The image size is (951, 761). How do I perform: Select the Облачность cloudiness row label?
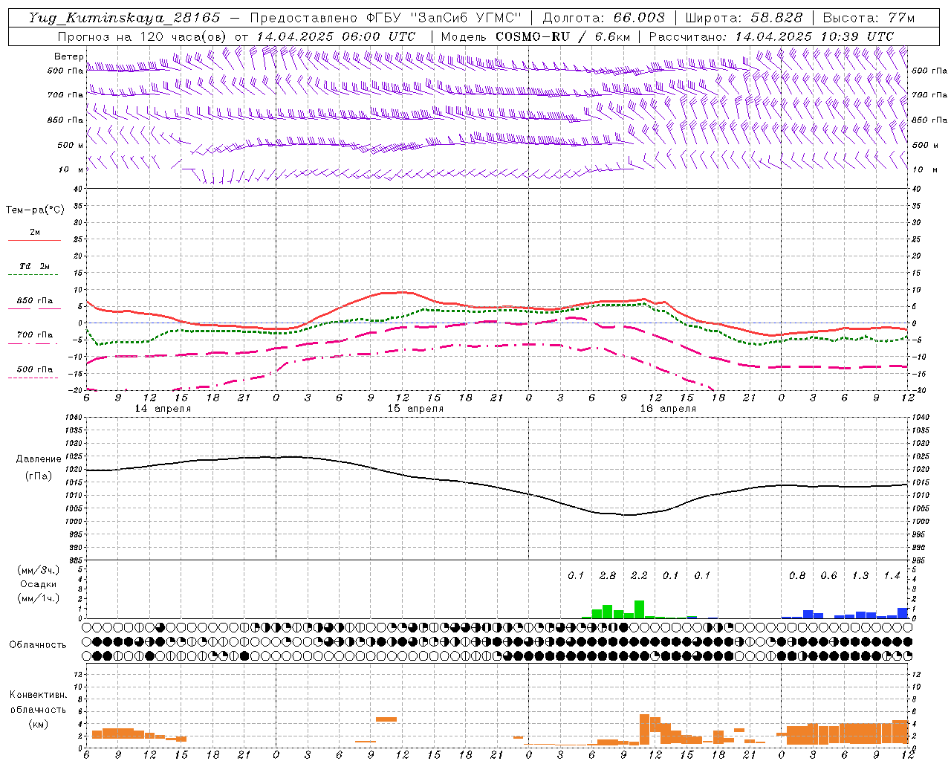point(38,645)
